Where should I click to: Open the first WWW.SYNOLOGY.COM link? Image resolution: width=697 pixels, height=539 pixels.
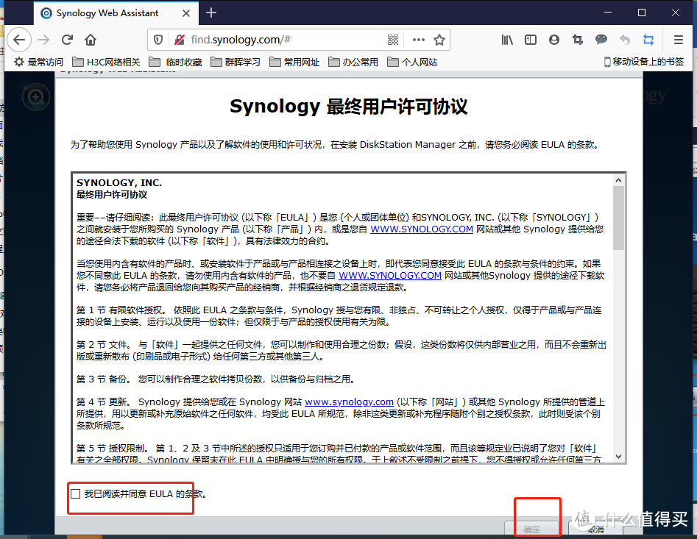click(421, 229)
